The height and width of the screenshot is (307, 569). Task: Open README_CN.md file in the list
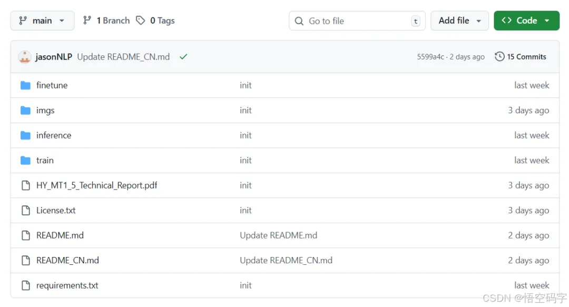(67, 261)
